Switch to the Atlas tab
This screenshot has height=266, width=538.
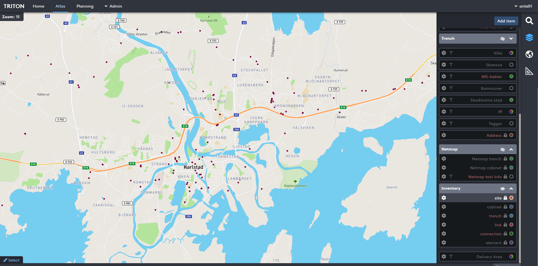60,6
